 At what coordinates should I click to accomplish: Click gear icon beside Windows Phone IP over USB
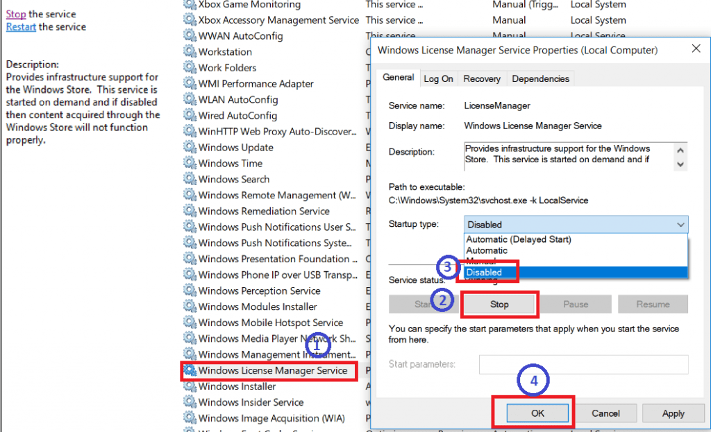point(190,275)
